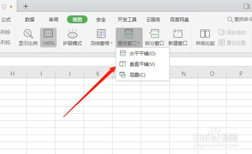Select column I header
This screenshot has width=252, height=154.
41,73
